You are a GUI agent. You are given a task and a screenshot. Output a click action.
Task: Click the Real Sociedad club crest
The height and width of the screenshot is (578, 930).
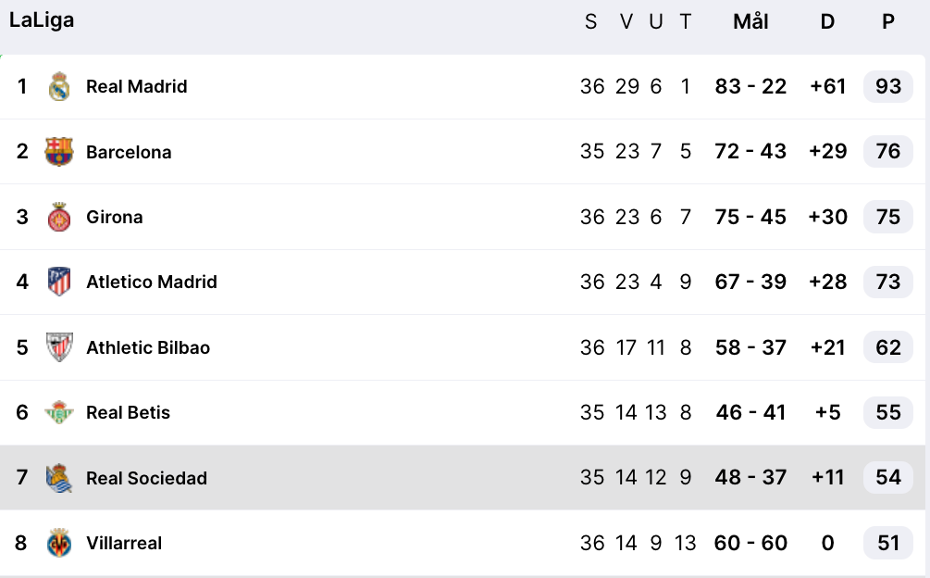click(x=60, y=478)
